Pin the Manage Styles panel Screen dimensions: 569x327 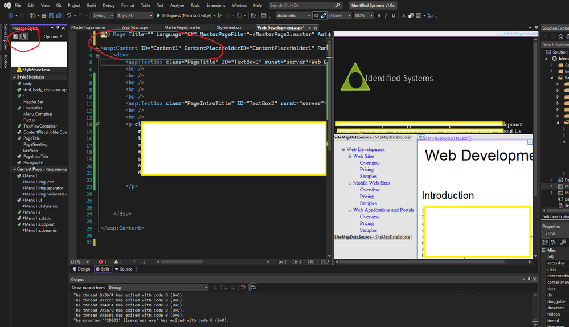coord(58,28)
